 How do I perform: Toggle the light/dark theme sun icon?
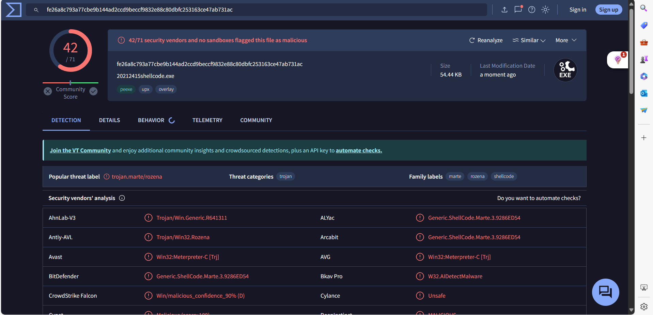[x=545, y=10]
